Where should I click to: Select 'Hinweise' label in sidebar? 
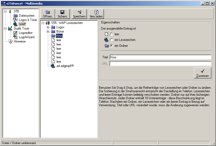click(x=19, y=41)
